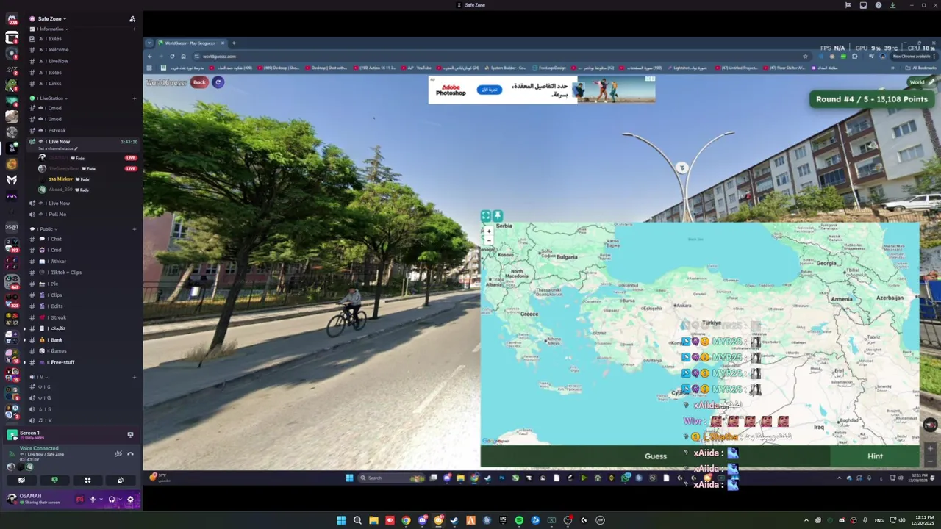Screen dimensions: 941x529
Task: Open Spotify from the taskbar
Action: click(x=519, y=520)
